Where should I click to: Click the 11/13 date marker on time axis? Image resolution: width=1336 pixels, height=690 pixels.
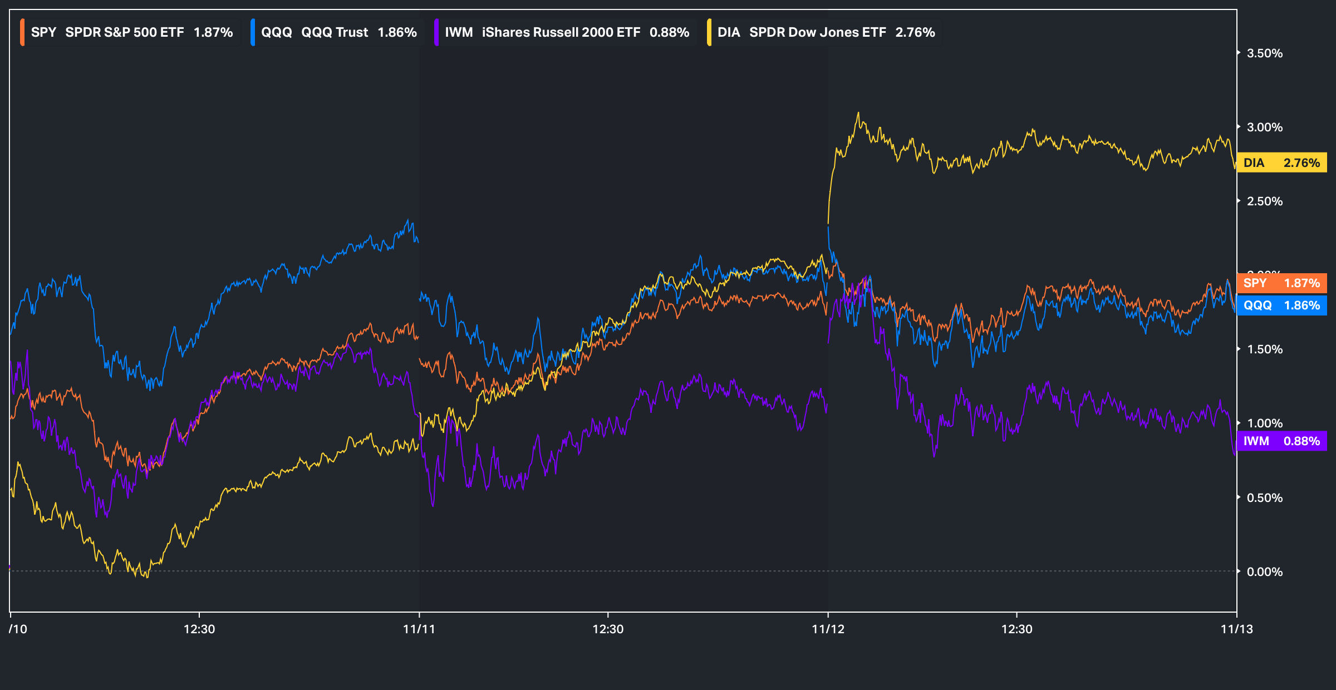click(1236, 629)
